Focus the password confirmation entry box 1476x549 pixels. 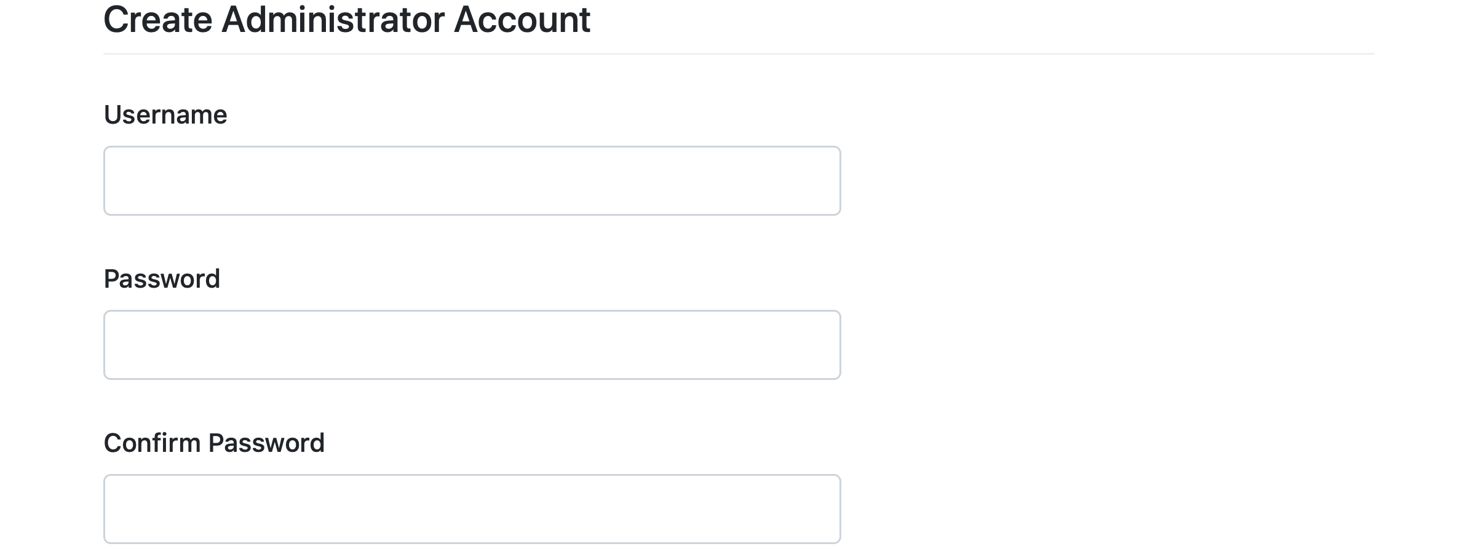[472, 508]
